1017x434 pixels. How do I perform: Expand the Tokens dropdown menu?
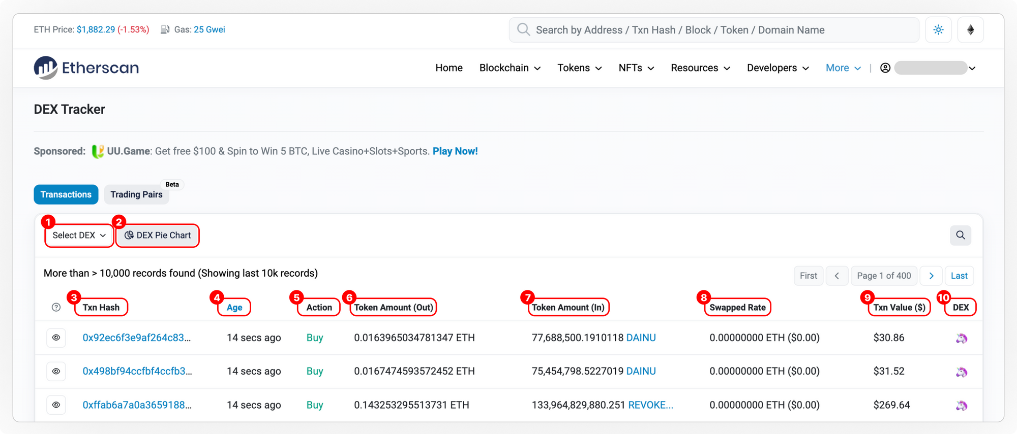pyautogui.click(x=579, y=68)
